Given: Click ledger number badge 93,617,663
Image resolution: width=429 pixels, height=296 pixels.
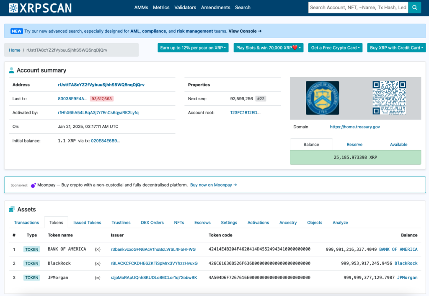Looking at the screenshot, I should pos(101,99).
